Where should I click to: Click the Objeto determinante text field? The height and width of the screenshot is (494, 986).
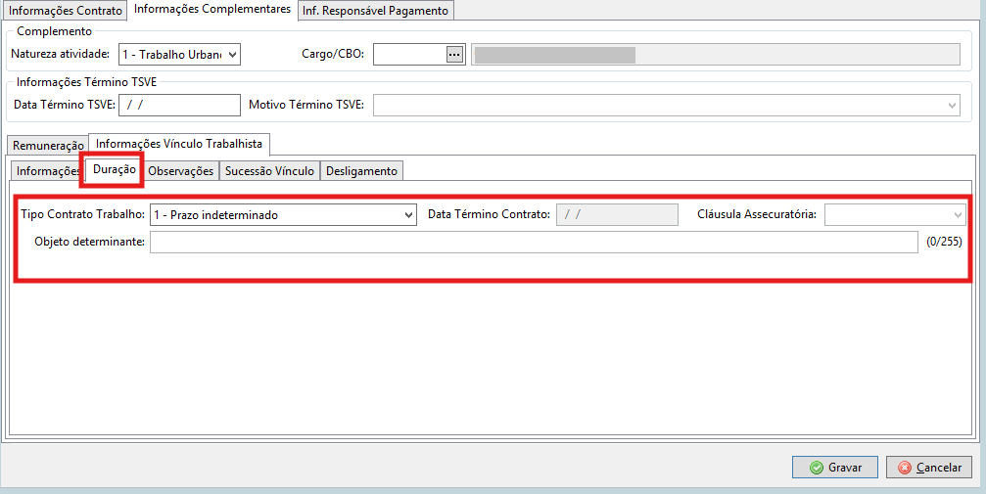pos(534,242)
